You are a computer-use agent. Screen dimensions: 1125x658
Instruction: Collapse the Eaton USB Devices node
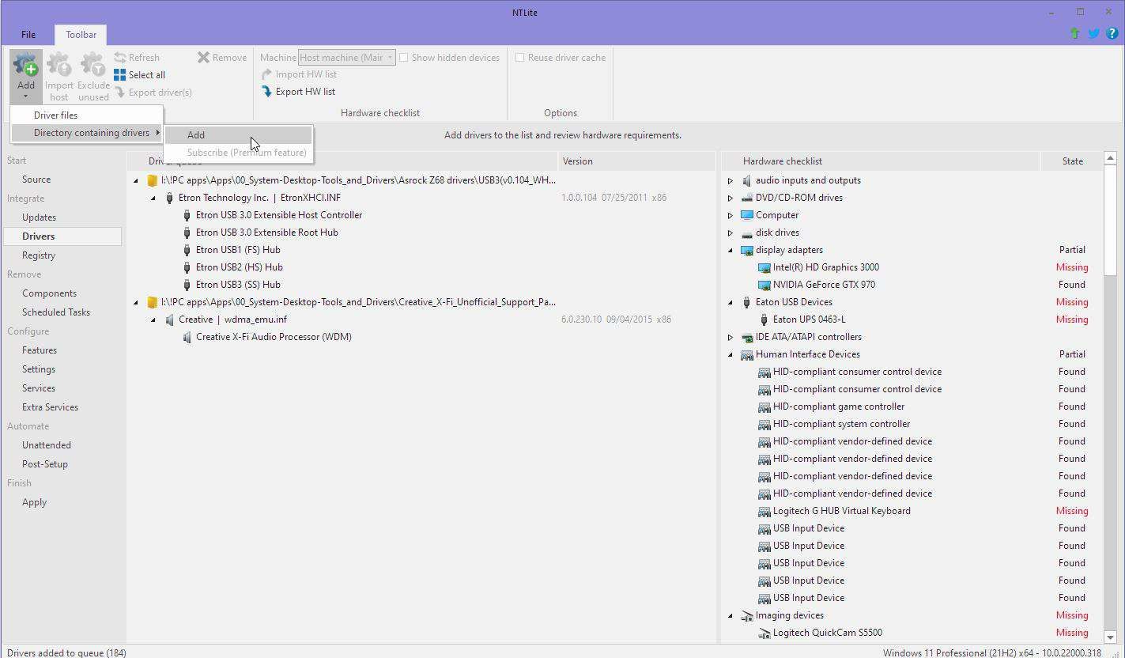(730, 302)
